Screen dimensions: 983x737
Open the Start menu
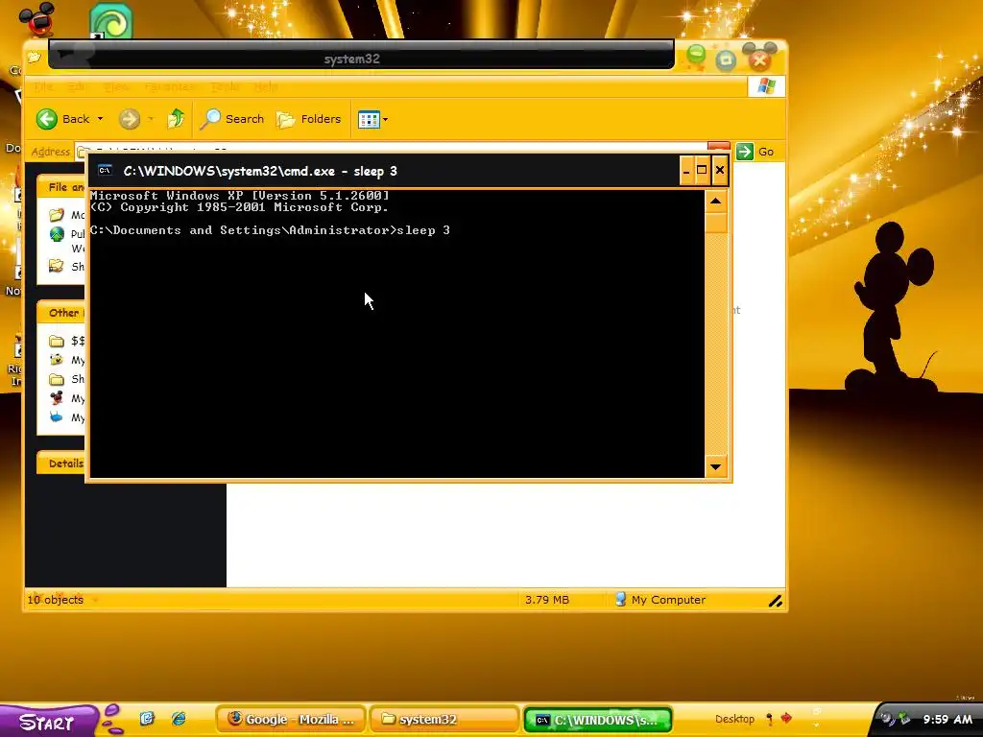[48, 722]
